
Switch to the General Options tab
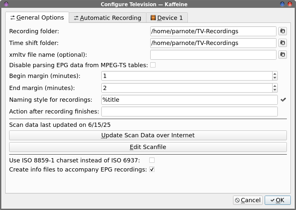pos(37,18)
